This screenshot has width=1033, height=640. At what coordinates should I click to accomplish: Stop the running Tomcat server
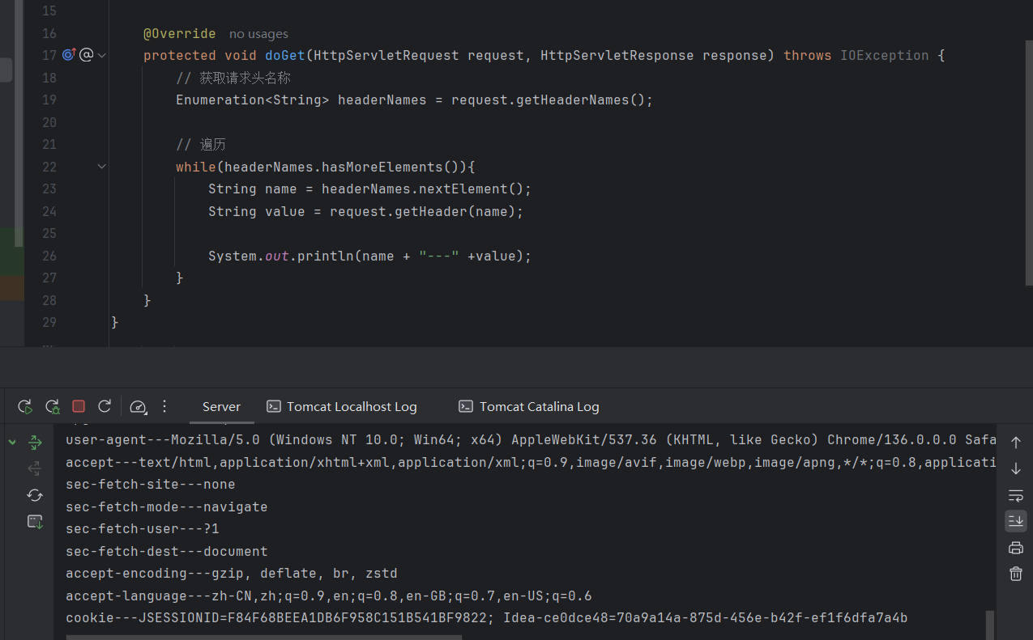coord(78,406)
